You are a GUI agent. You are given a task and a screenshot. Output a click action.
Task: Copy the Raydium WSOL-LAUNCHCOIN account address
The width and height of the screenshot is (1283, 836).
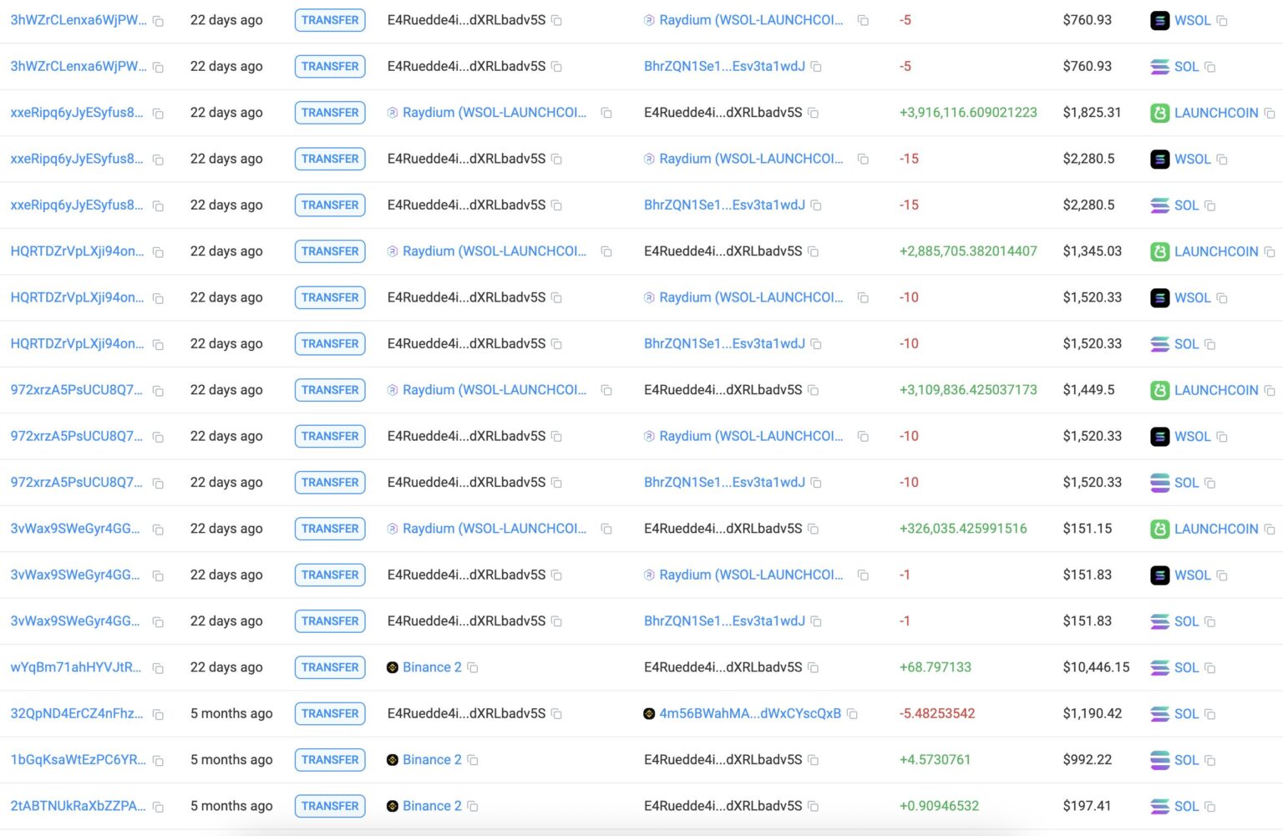[863, 20]
